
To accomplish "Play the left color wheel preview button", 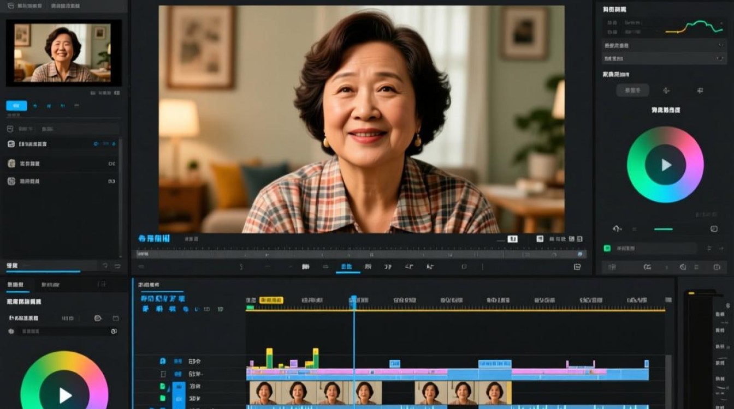I will (64, 395).
